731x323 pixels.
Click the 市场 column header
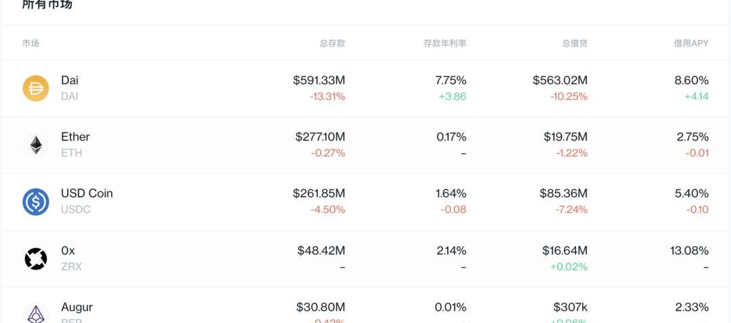pos(30,43)
